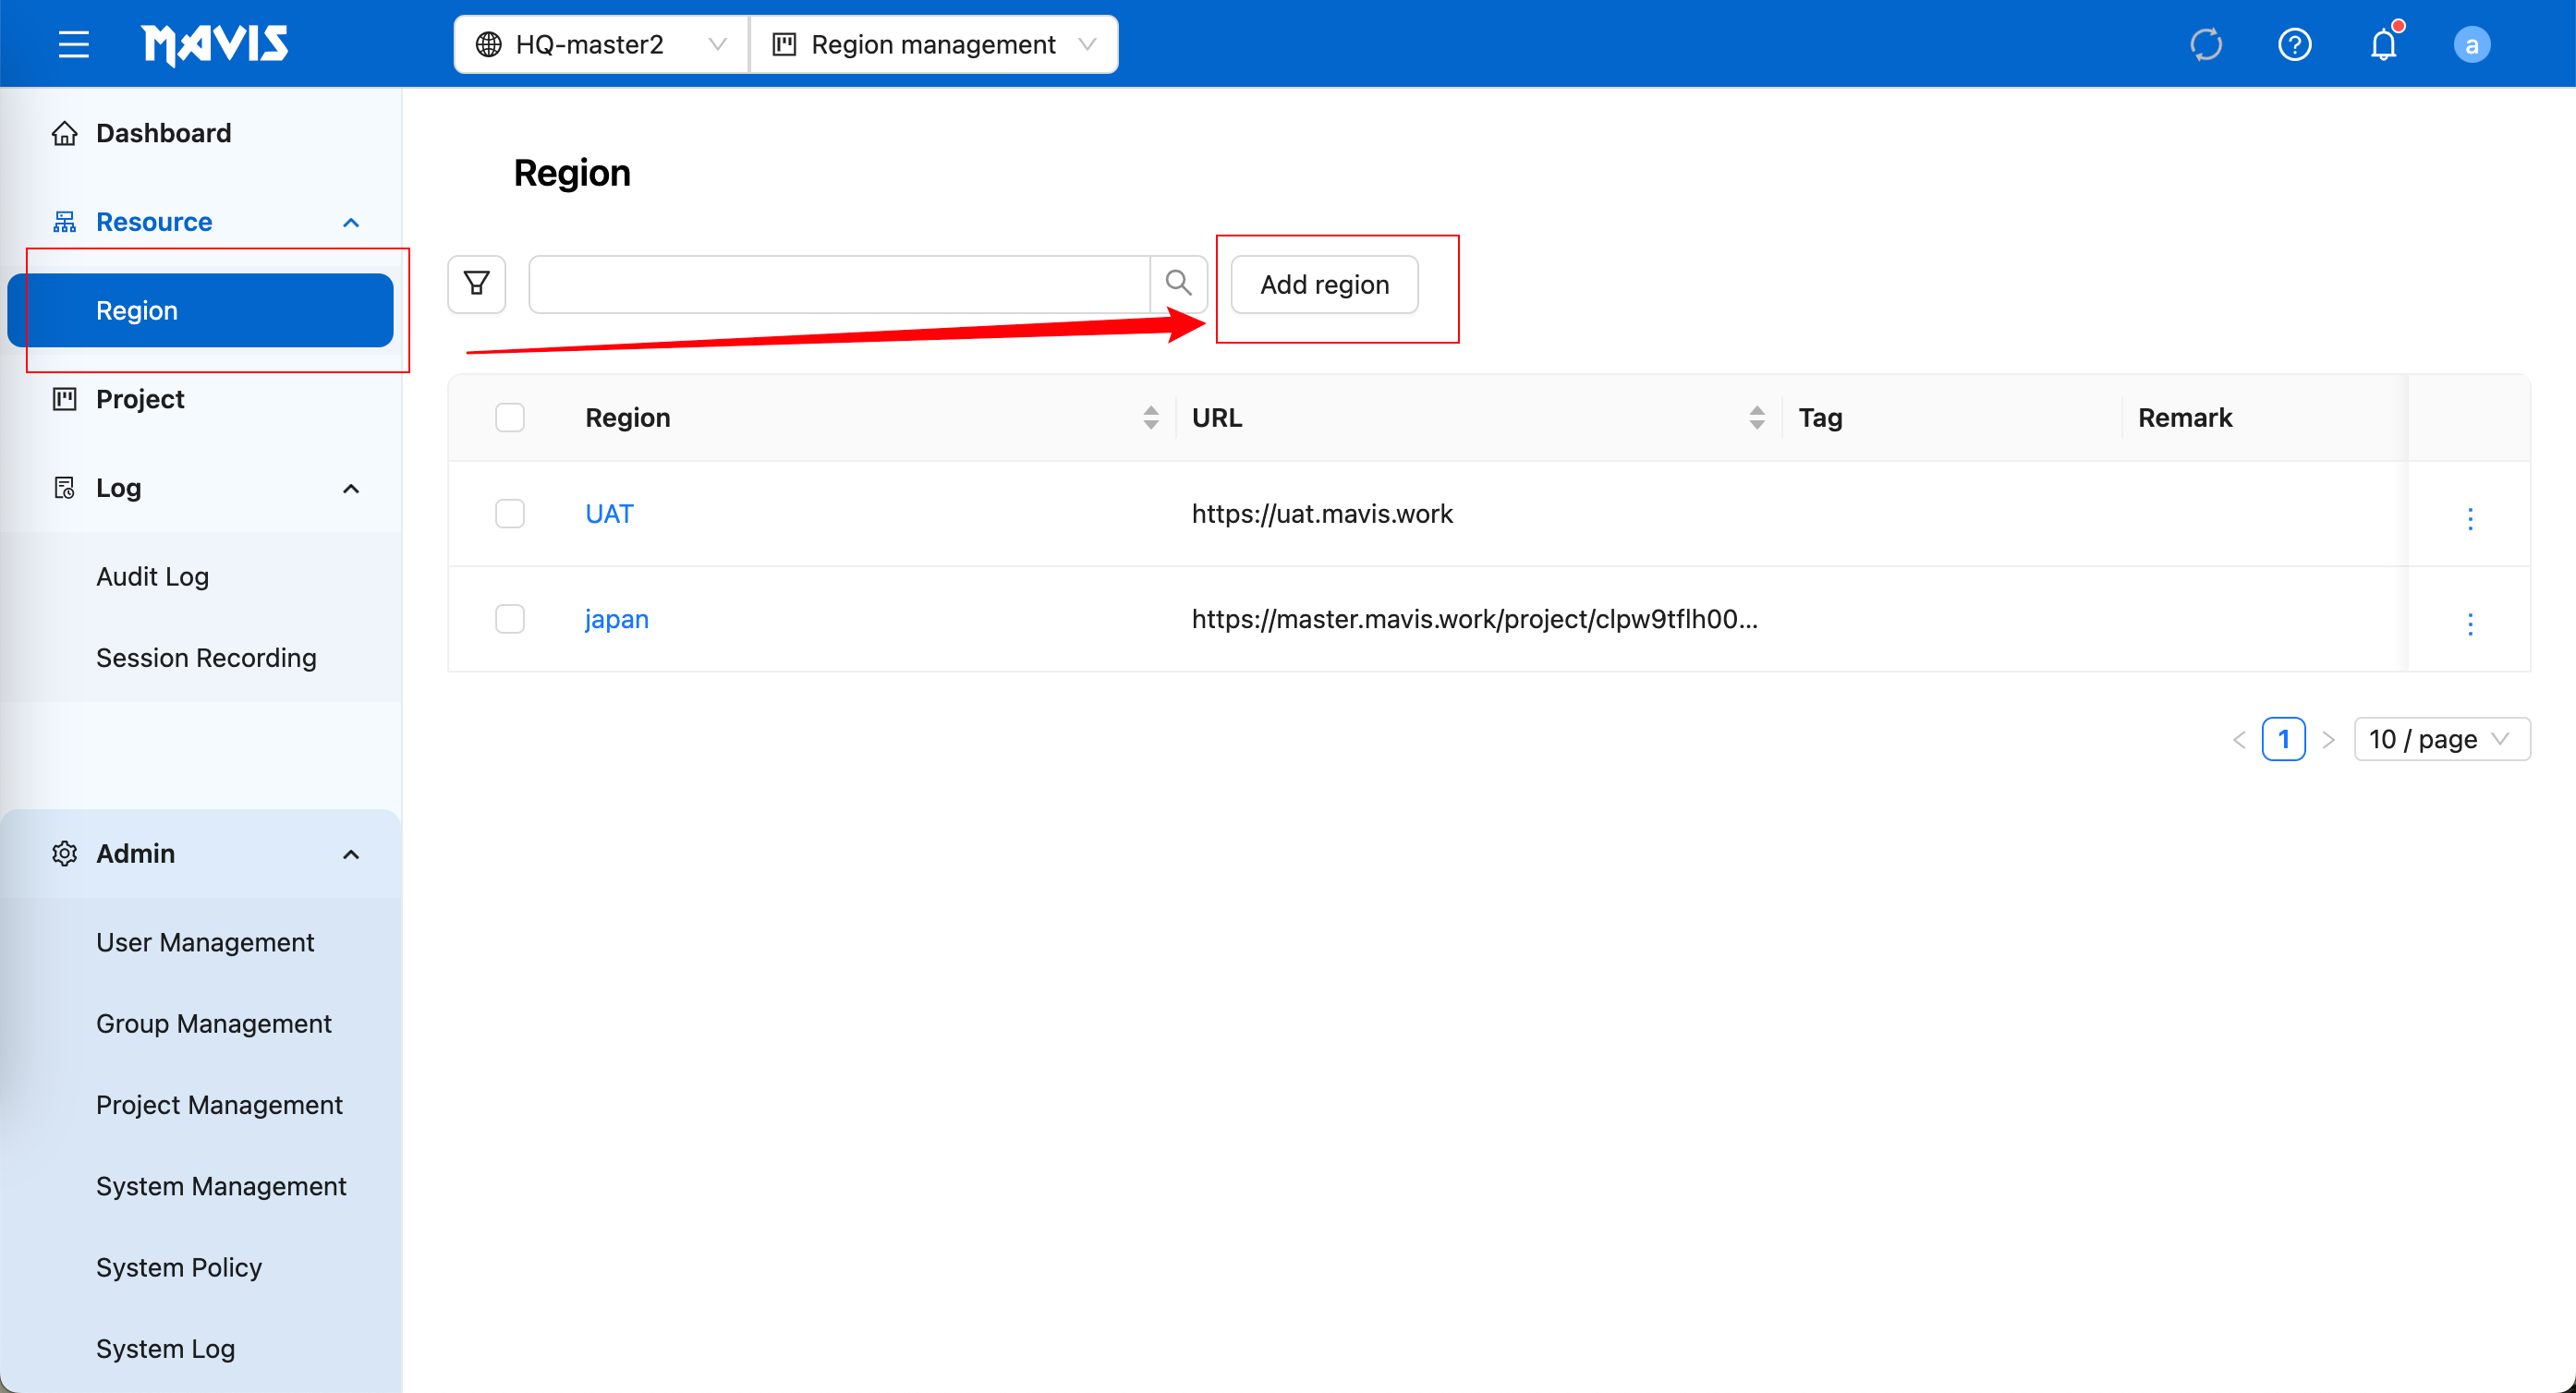Open the help question mark icon
2576x1393 pixels.
pos(2295,44)
